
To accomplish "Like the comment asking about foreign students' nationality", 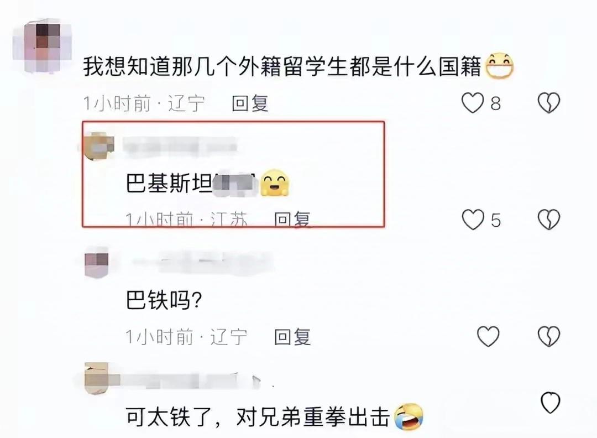I will (472, 103).
